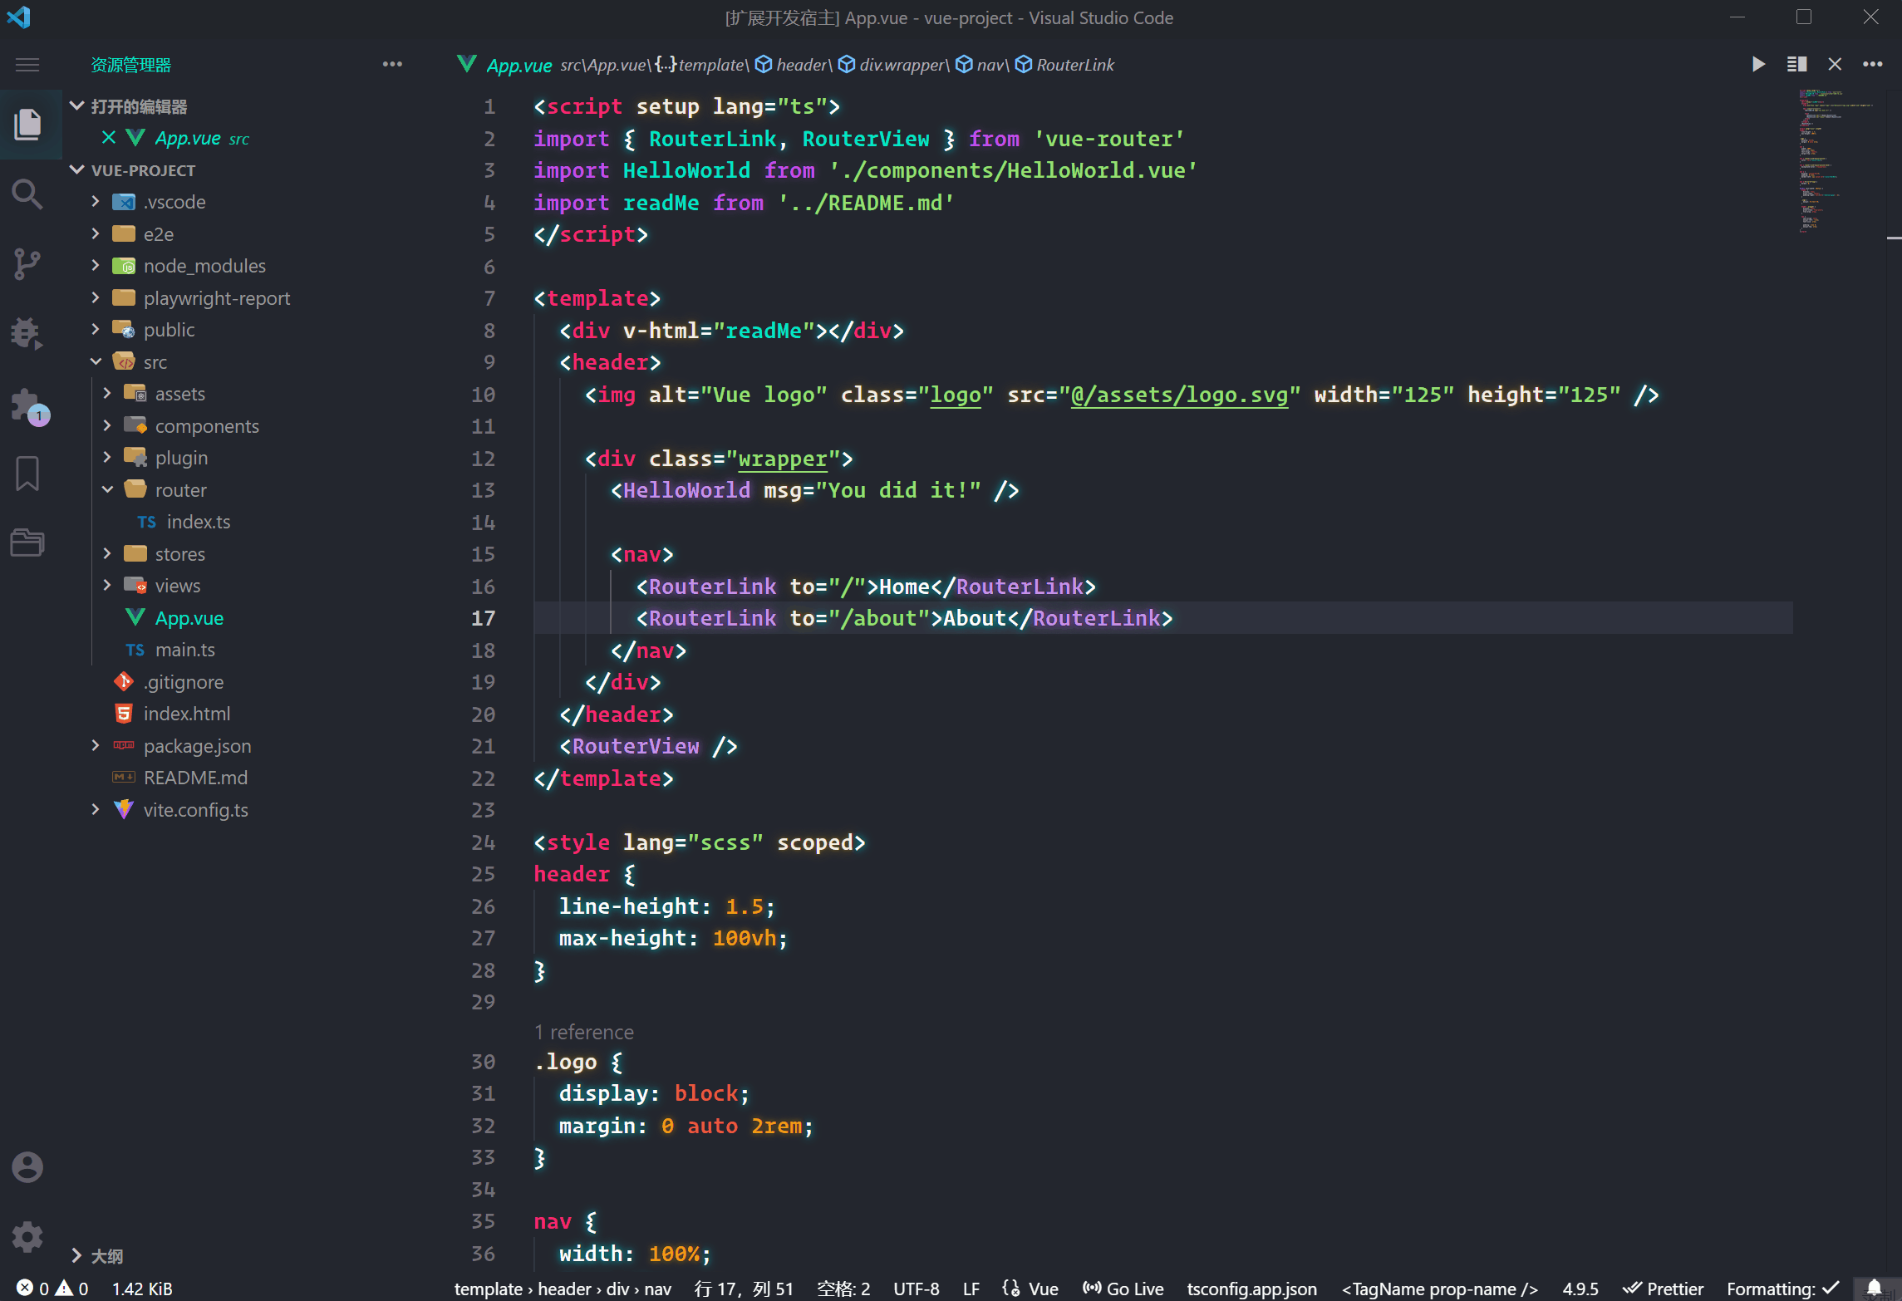The width and height of the screenshot is (1902, 1301).
Task: Click the Formatting status item
Action: tap(1783, 1289)
